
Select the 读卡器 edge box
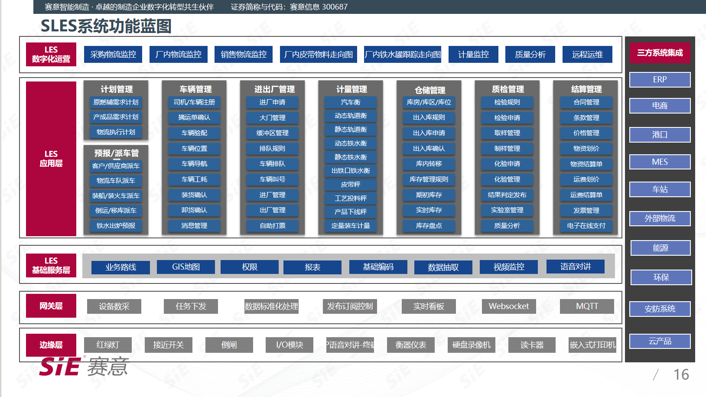click(x=532, y=345)
